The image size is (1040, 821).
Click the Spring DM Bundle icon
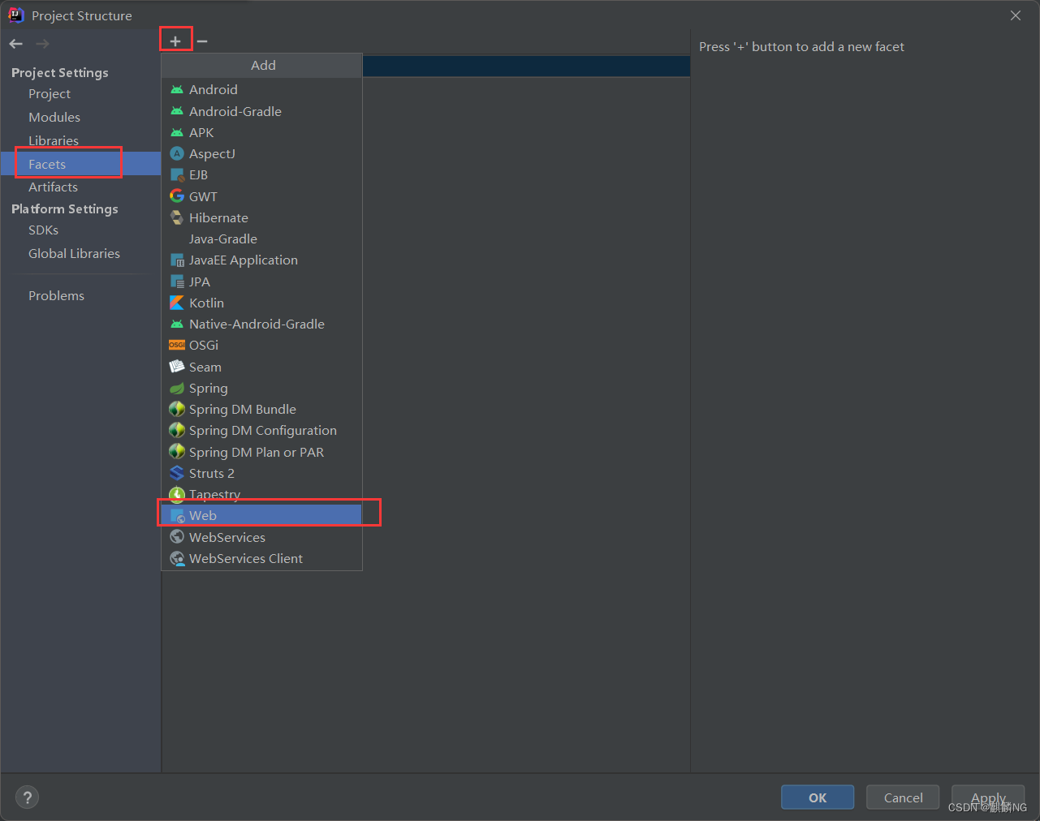tap(177, 409)
